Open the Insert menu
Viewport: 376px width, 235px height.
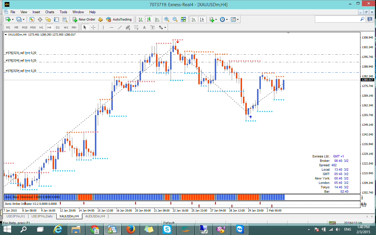pos(36,12)
